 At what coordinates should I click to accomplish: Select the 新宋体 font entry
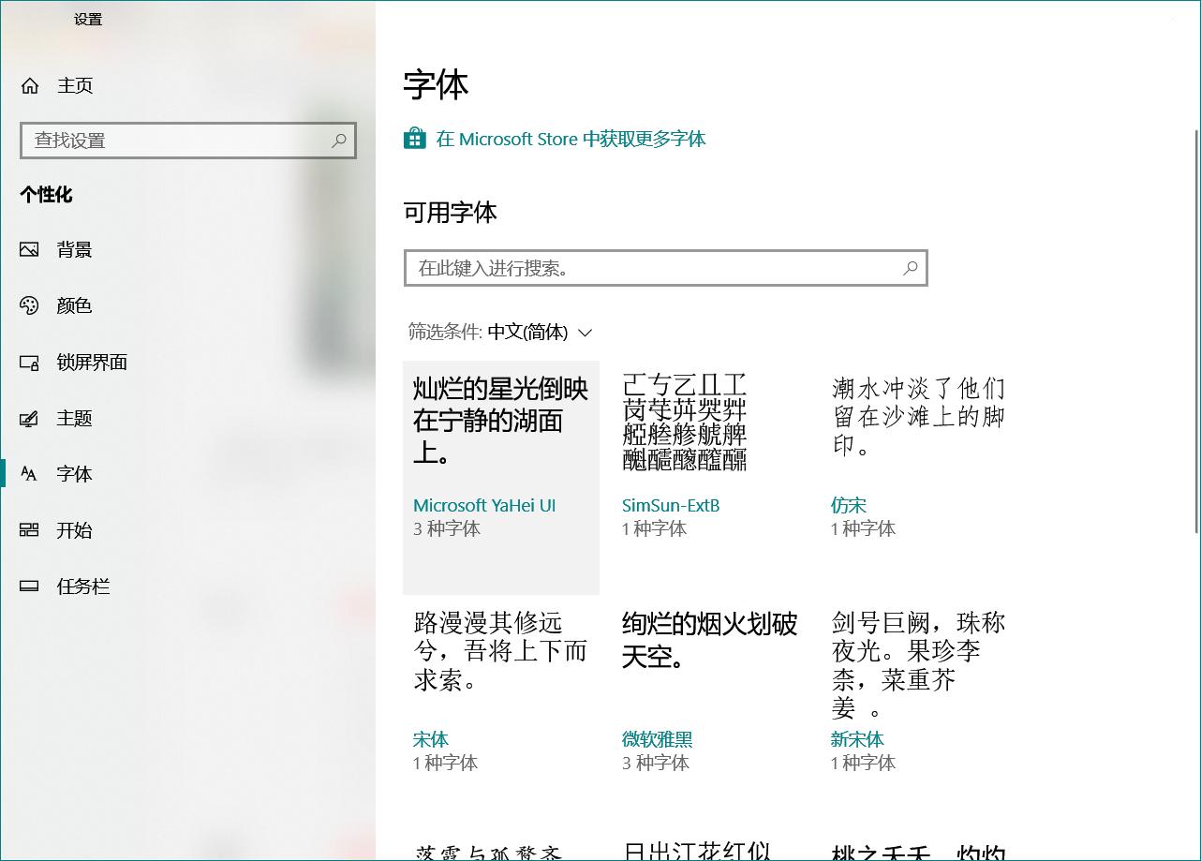click(856, 739)
